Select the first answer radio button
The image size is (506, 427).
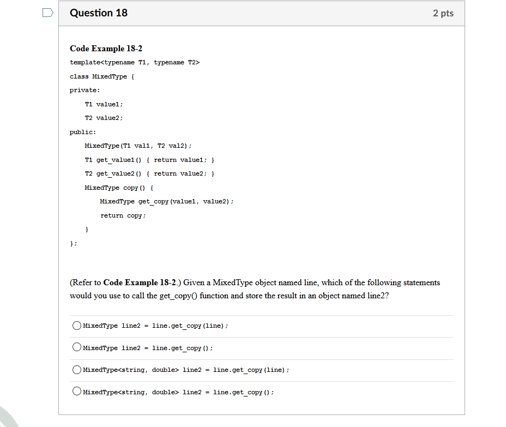click(77, 325)
